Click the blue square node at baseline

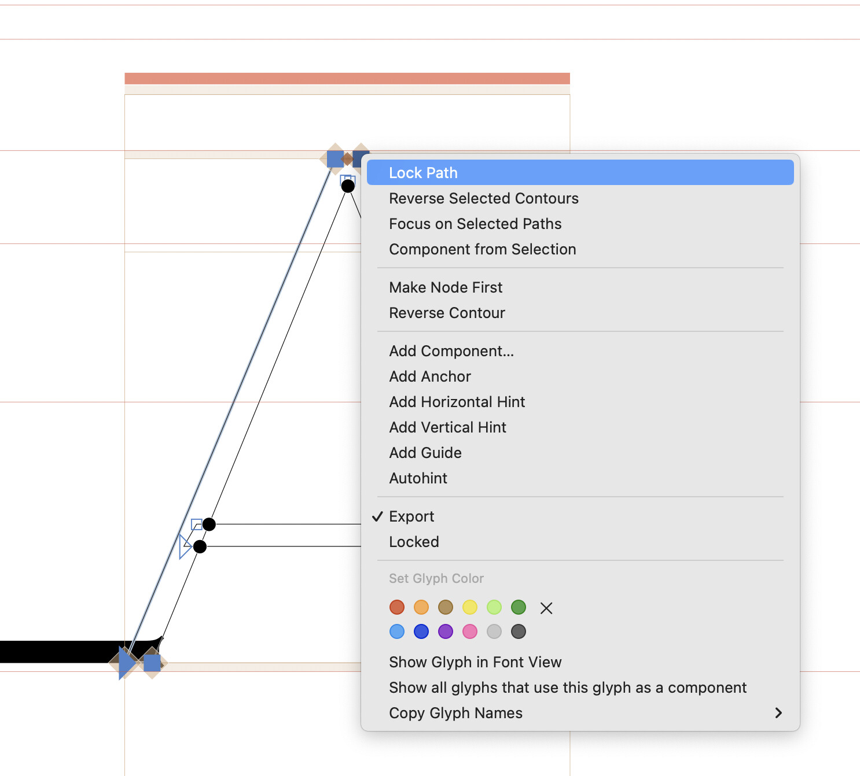click(152, 663)
